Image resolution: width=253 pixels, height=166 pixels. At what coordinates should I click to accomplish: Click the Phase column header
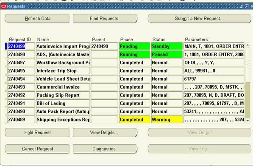[x=126, y=39]
